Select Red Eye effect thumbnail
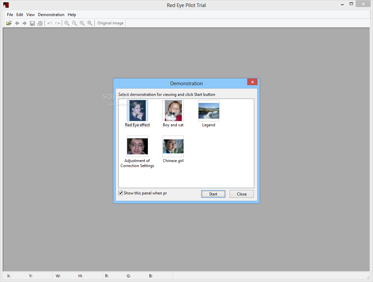 tap(137, 111)
